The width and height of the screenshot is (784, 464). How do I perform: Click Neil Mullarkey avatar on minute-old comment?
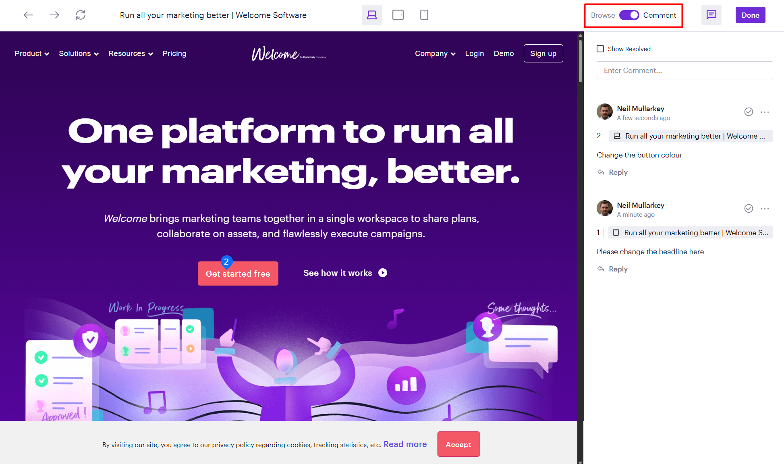point(605,208)
